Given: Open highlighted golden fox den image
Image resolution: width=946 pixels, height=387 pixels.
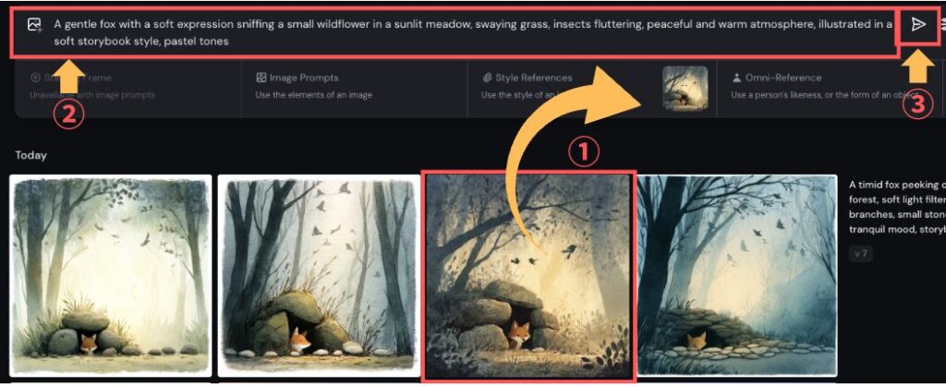Looking at the screenshot, I should point(529,277).
